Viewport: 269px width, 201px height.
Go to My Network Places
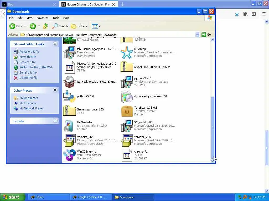(31, 108)
